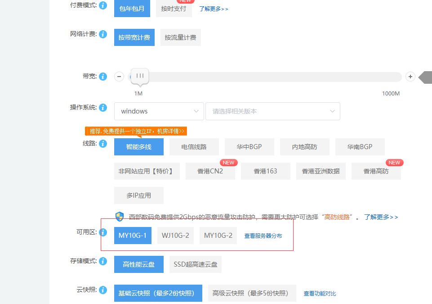Choose WJ10G-2 availability zone
432x304 pixels.
(x=175, y=236)
